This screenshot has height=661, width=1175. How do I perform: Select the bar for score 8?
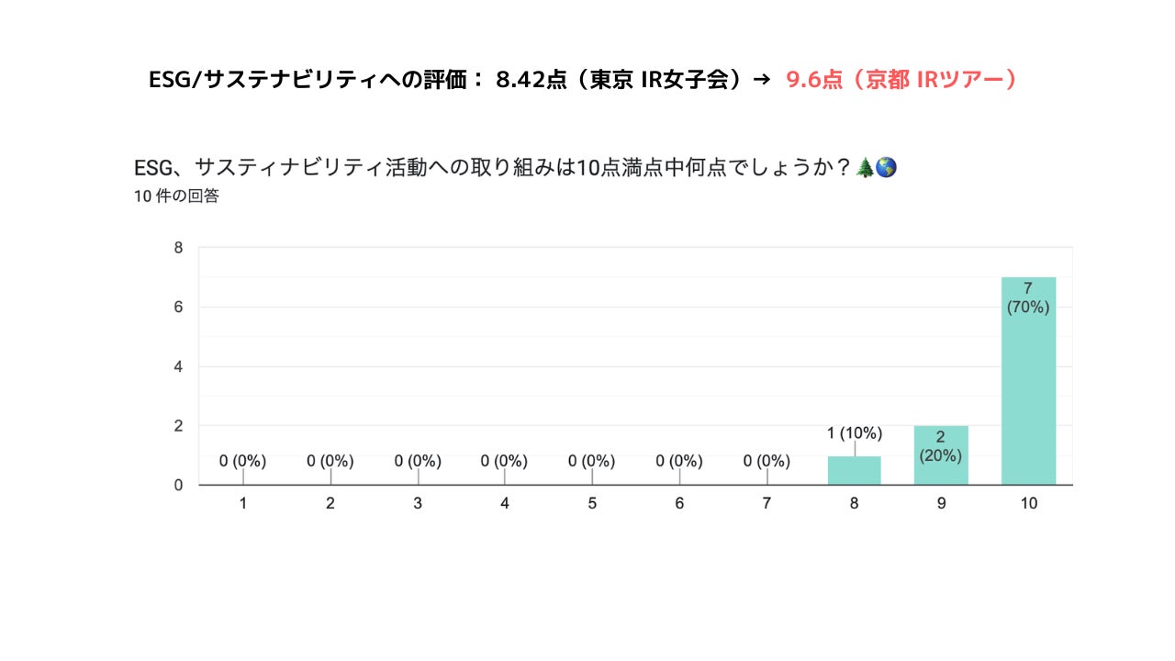click(x=854, y=471)
